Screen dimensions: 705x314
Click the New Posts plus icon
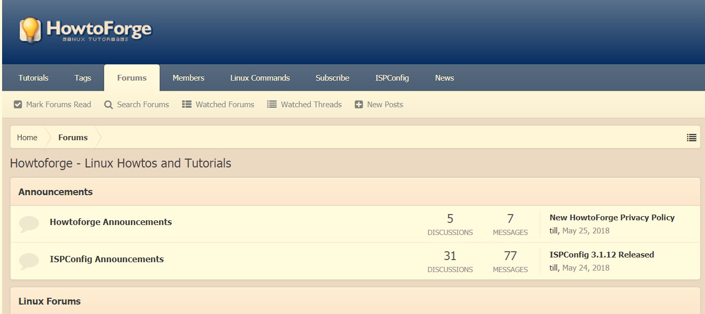(359, 104)
